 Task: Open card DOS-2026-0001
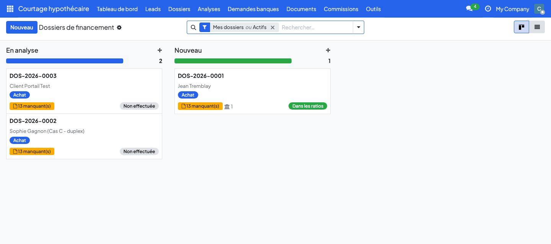[253, 91]
